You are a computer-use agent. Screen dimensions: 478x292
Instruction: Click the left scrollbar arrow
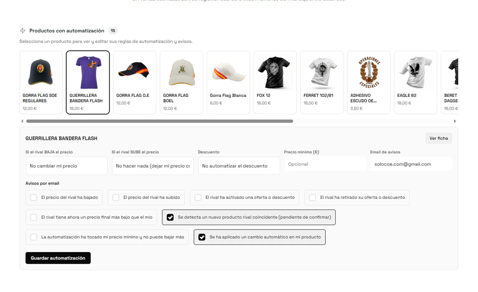click(22, 121)
